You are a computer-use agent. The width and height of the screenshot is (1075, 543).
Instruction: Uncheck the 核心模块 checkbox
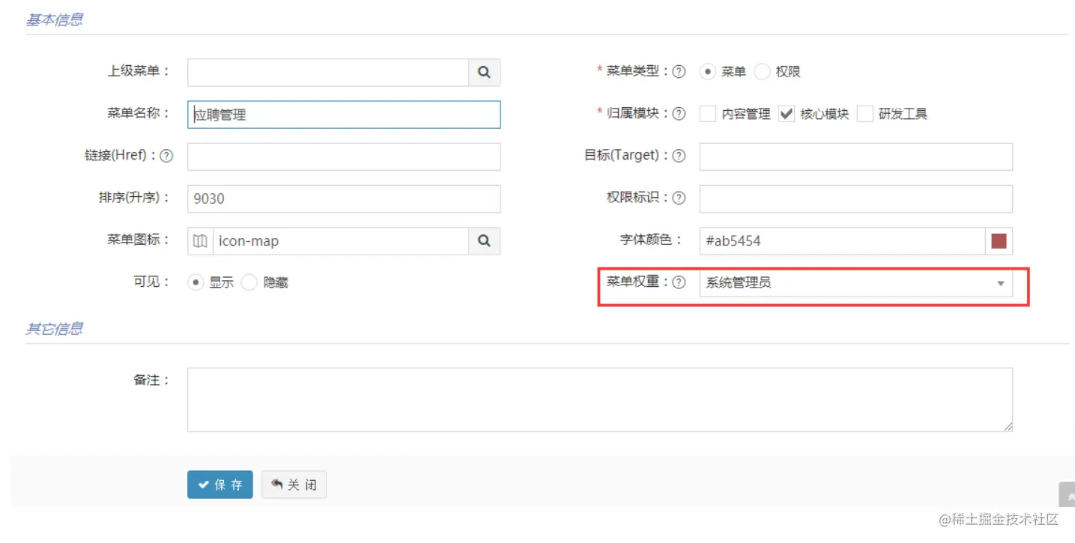click(786, 114)
